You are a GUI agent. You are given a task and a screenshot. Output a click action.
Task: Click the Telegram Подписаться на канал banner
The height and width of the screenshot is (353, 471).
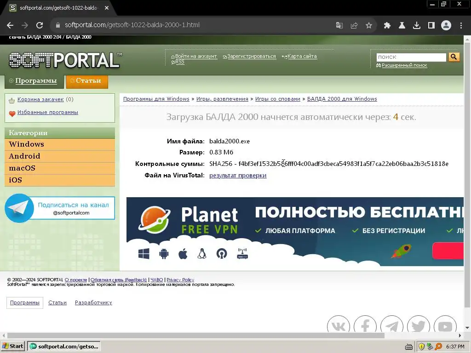point(60,208)
